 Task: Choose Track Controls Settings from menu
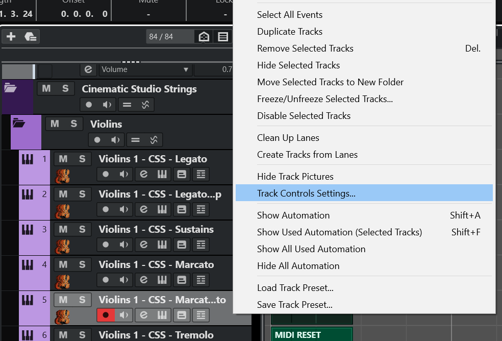(x=306, y=193)
